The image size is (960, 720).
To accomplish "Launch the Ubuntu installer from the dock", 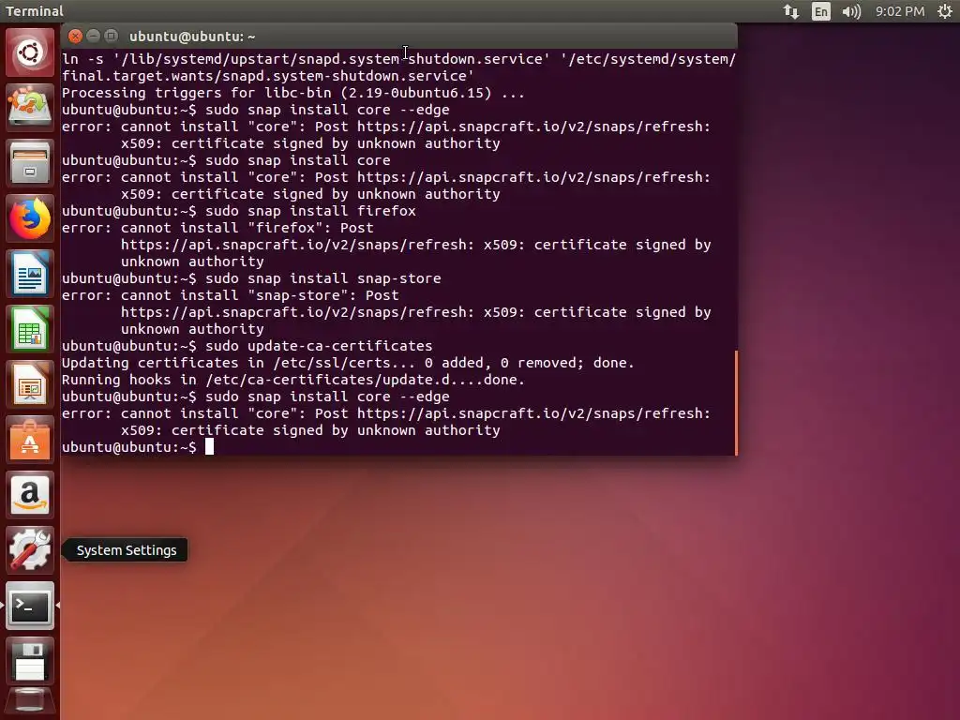I will (29, 108).
